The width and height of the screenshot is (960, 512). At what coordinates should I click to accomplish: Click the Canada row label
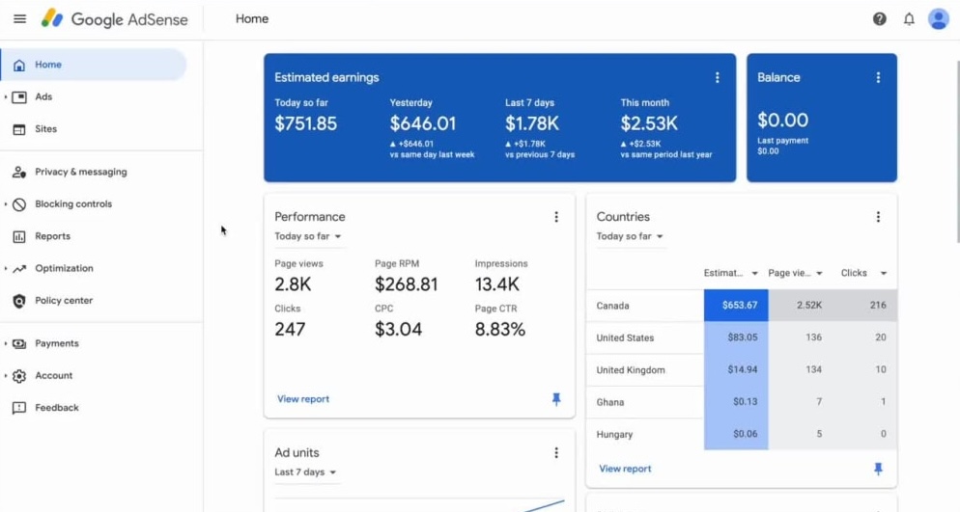[x=612, y=306]
